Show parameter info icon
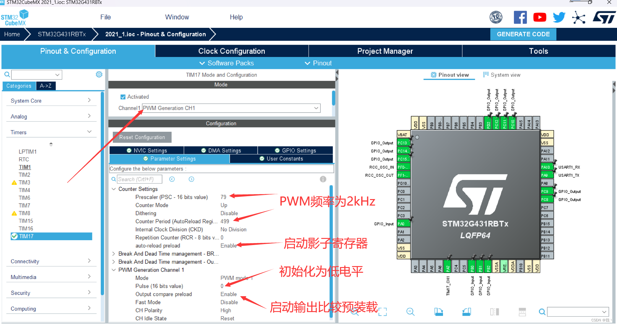Screen dimensions: 617x325 (x=323, y=179)
